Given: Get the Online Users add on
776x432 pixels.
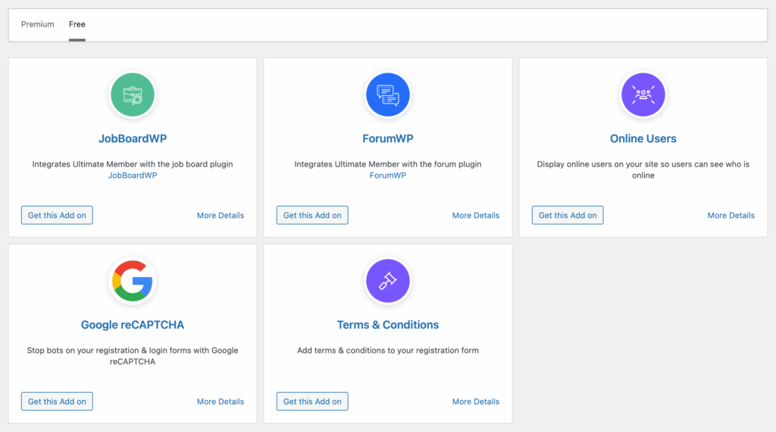Looking at the screenshot, I should coord(568,216).
